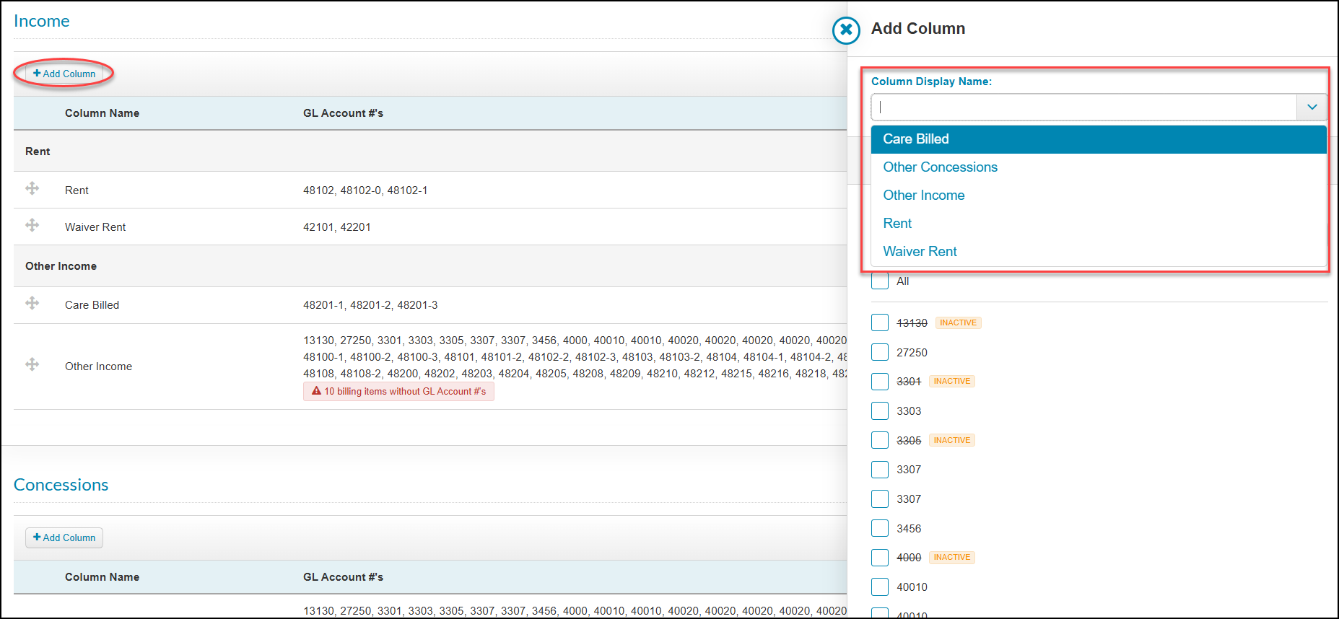Click the move handle for Rent row
The width and height of the screenshot is (1339, 619).
(32, 188)
